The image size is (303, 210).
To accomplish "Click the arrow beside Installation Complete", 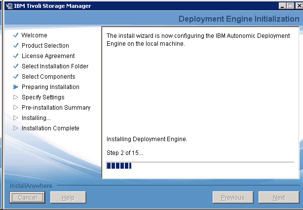I will click(x=16, y=128).
